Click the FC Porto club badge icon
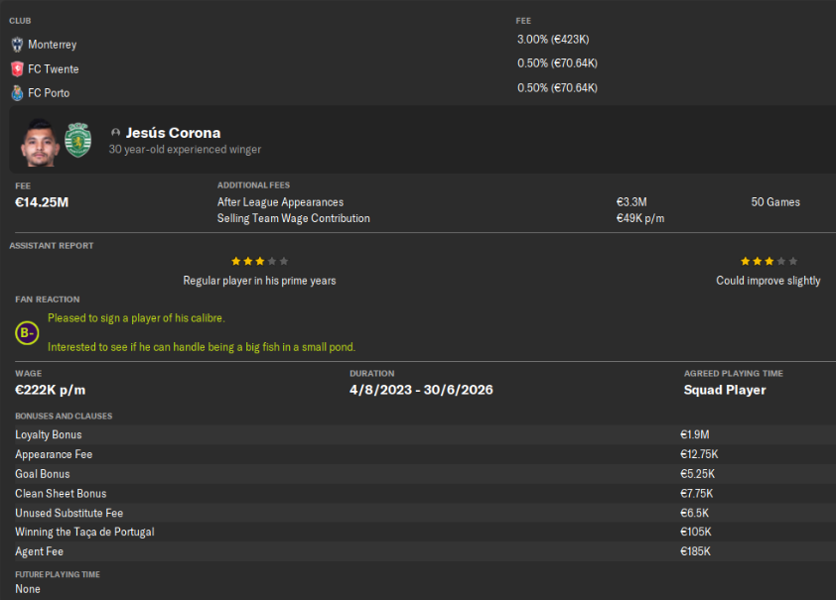The image size is (836, 600). point(17,93)
